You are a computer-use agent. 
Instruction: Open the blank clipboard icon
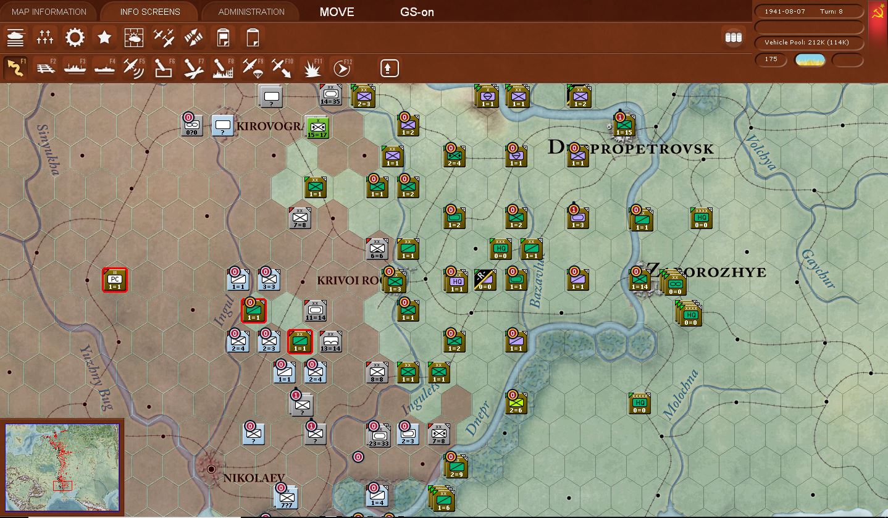[x=253, y=38]
